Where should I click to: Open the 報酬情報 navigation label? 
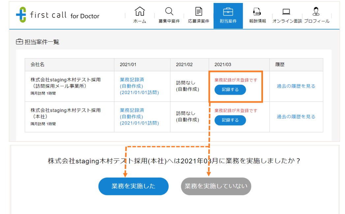[x=257, y=21]
